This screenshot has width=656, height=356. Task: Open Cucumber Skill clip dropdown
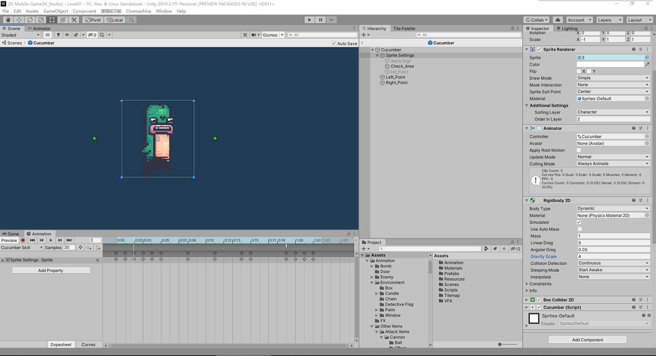click(22, 247)
